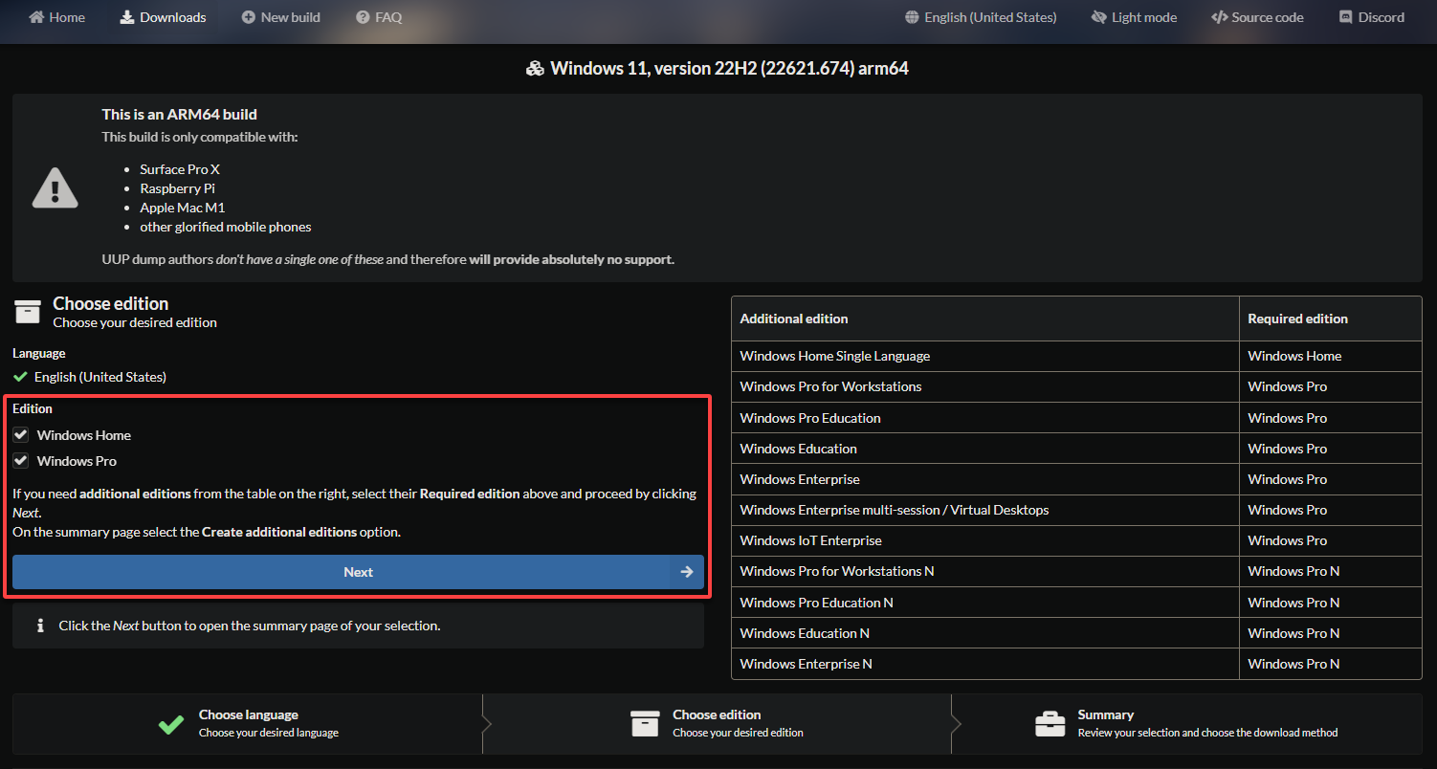Screen dimensions: 1437x769
Task: Open the FAQ menu item
Action: pyautogui.click(x=379, y=17)
